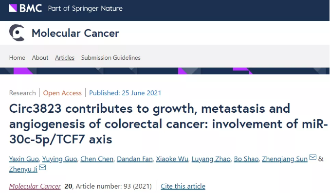Open author Dandan Fan's link

click(135, 159)
